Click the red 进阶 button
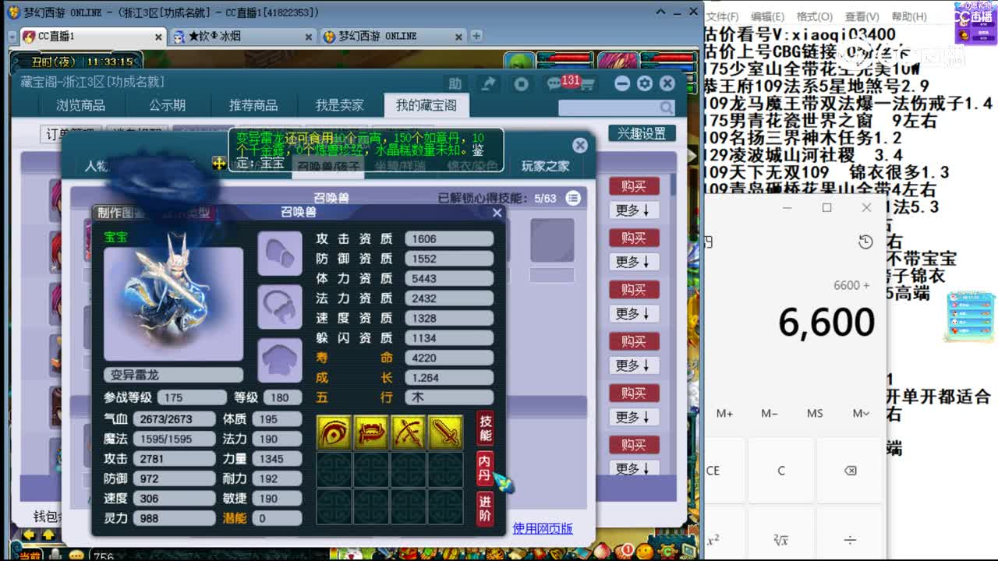998x561 pixels. (485, 508)
